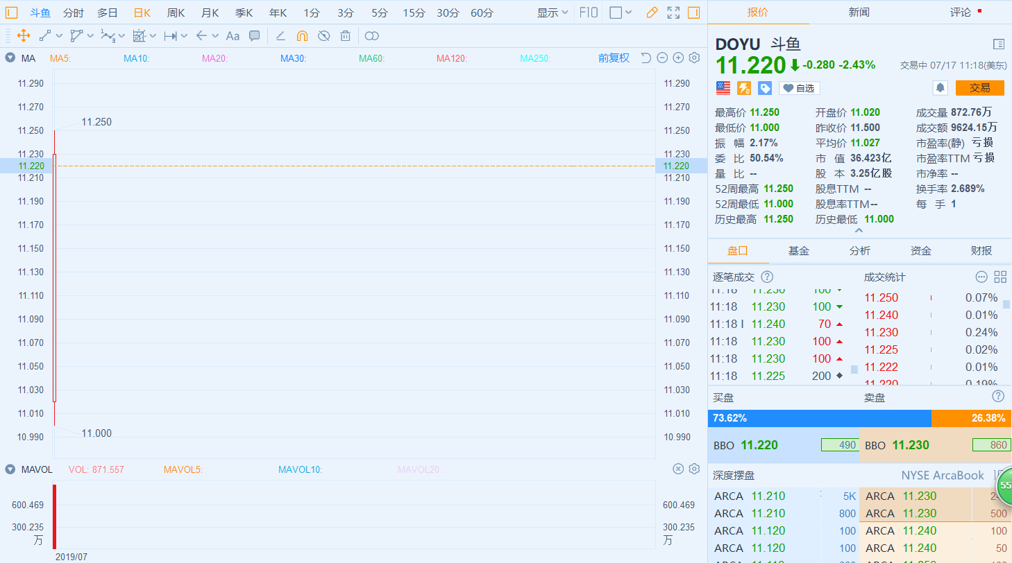1012x563 pixels.
Task: Click the US flag market icon
Action: [723, 88]
